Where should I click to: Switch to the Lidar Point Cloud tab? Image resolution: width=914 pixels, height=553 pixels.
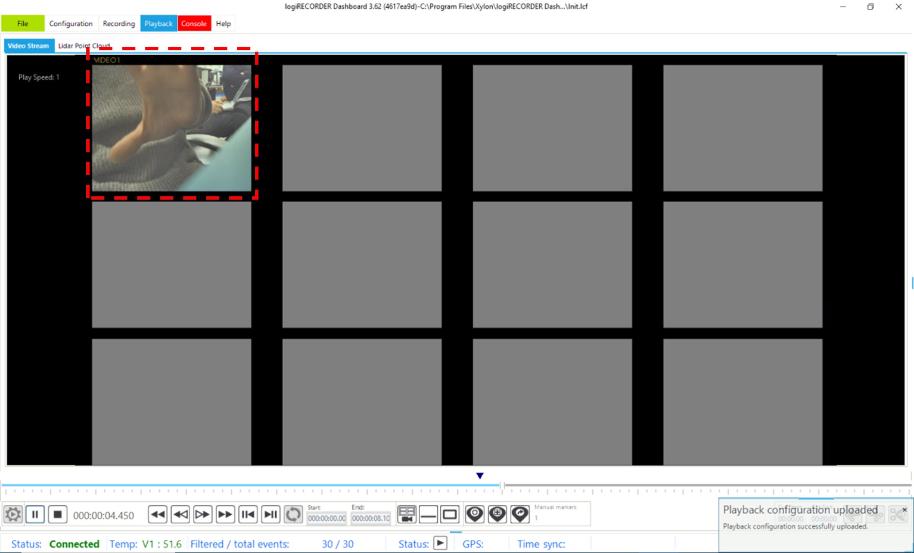tap(83, 45)
